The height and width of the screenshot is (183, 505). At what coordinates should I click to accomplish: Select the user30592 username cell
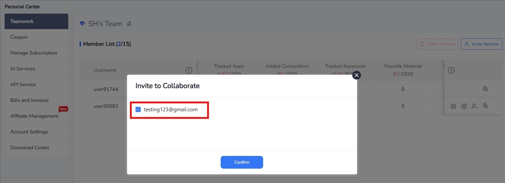click(x=106, y=106)
